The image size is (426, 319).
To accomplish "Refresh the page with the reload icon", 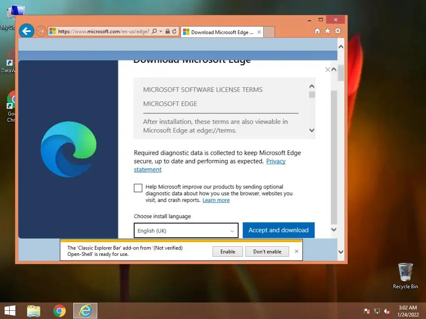I will (174, 32).
